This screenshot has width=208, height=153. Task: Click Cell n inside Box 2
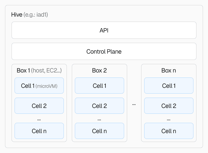tap(99, 131)
